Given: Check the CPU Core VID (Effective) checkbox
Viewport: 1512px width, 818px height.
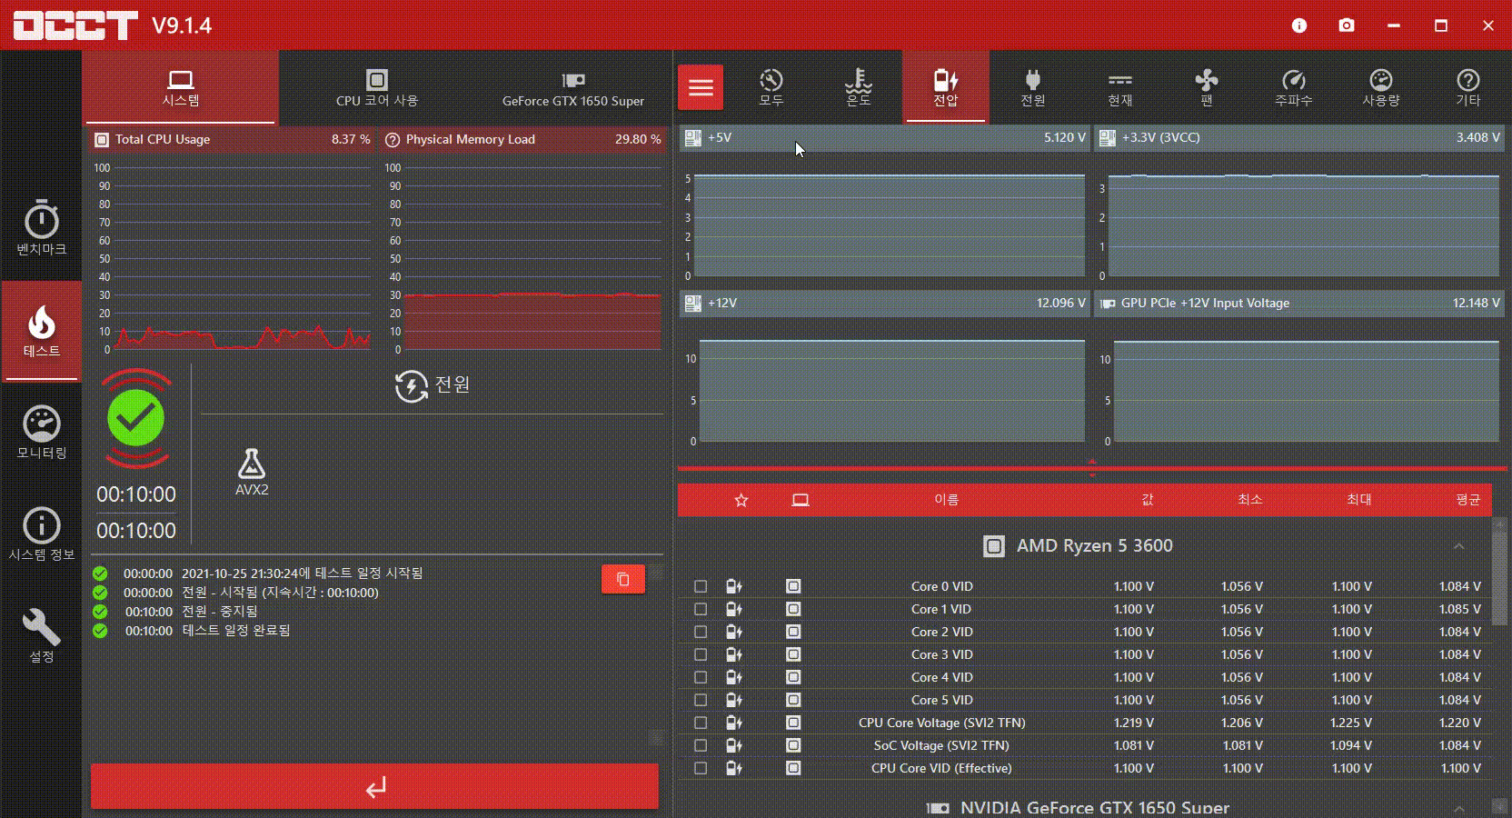Looking at the screenshot, I should click(x=701, y=768).
